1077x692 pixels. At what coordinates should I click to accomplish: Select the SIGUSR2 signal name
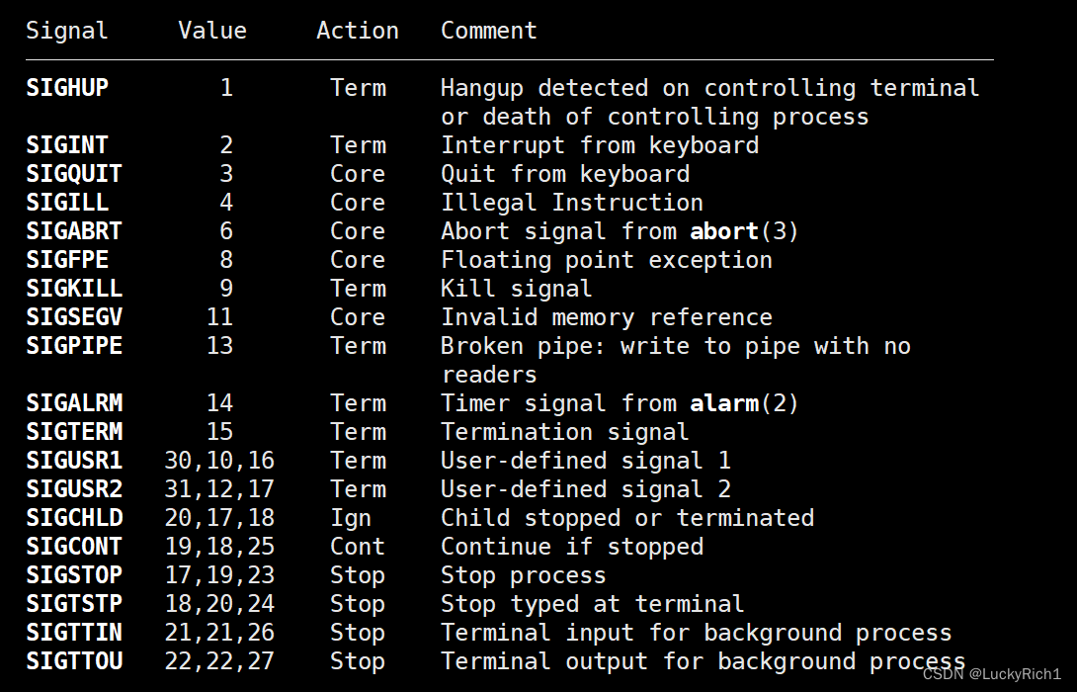(x=74, y=489)
